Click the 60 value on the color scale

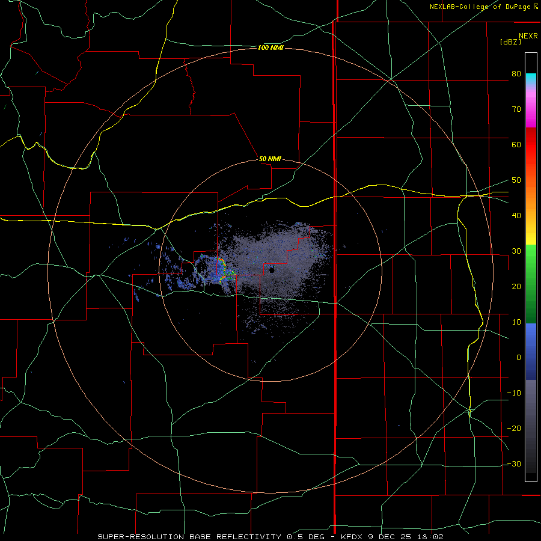point(516,144)
